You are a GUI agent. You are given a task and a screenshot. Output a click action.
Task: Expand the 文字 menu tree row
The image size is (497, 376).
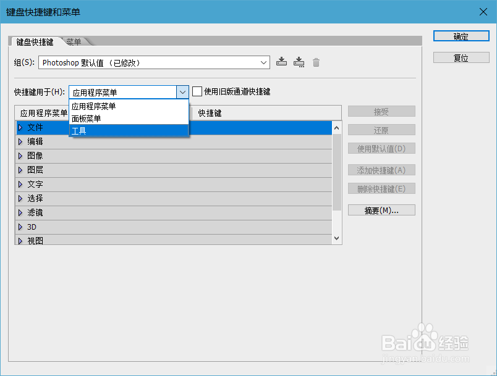(20, 184)
